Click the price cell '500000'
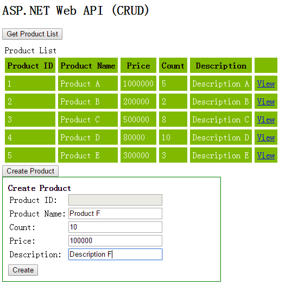285x291 pixels. 138,119
